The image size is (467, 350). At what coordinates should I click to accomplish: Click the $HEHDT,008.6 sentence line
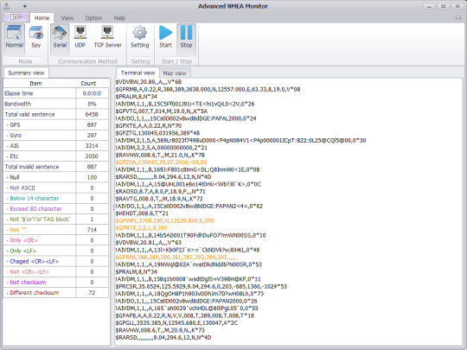point(142,213)
